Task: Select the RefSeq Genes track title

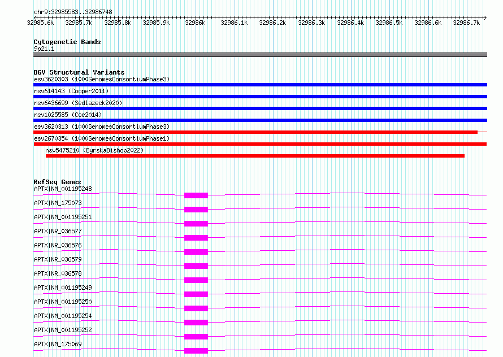Action: tap(57, 182)
